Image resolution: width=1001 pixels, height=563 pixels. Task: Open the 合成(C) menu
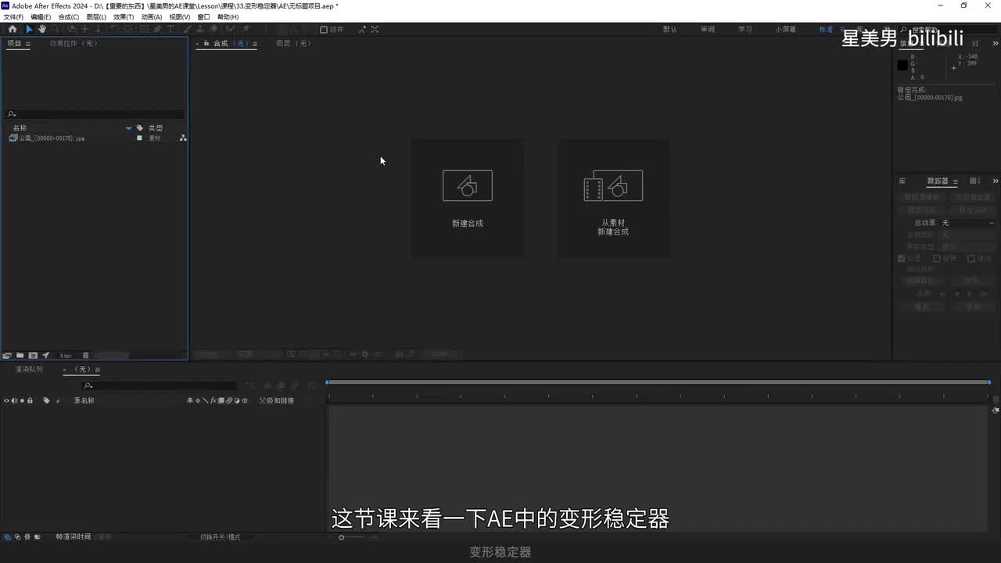click(x=69, y=16)
